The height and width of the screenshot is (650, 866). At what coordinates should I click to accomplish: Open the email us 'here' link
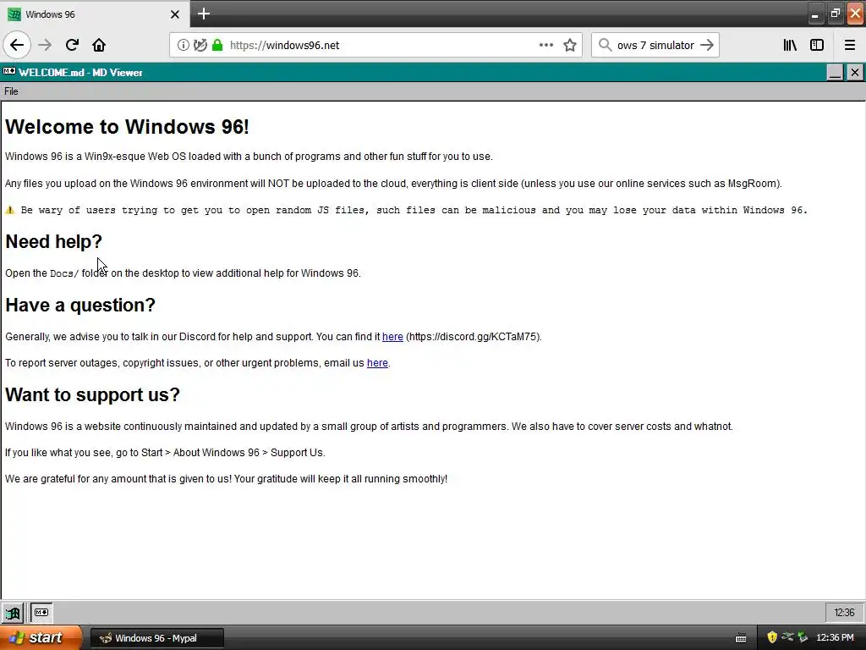377,363
